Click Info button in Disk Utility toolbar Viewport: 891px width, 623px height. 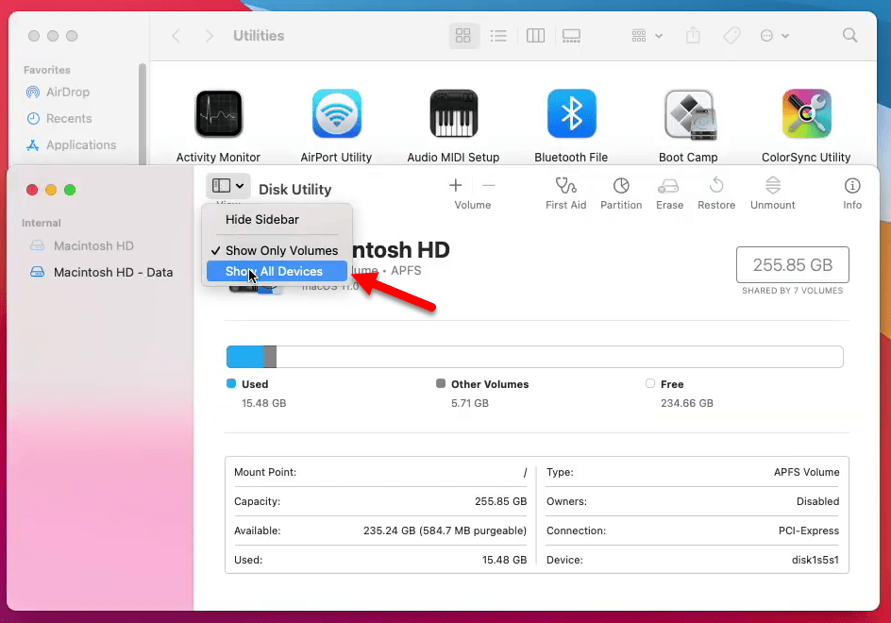pos(851,194)
